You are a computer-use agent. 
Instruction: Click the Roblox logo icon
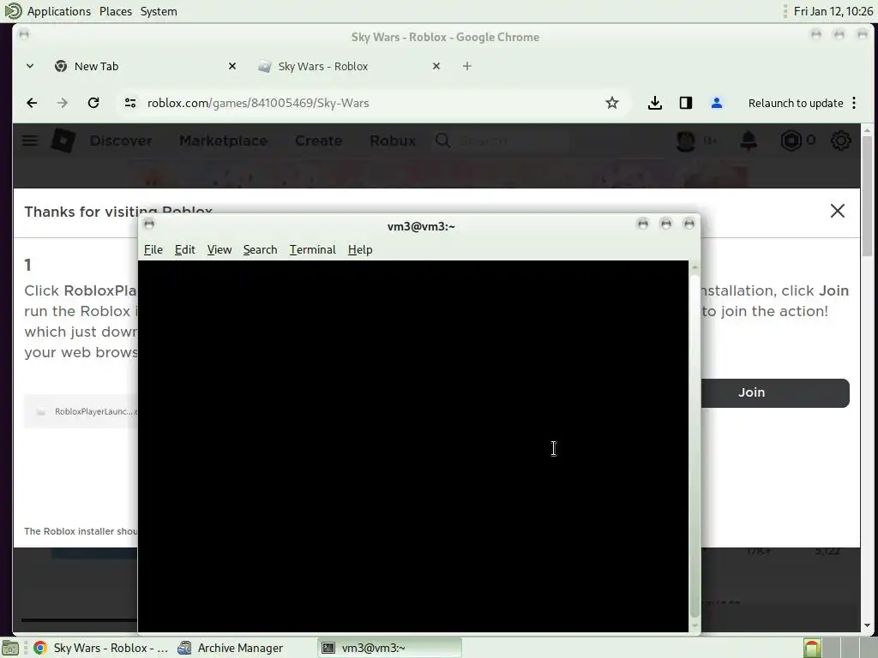(63, 141)
